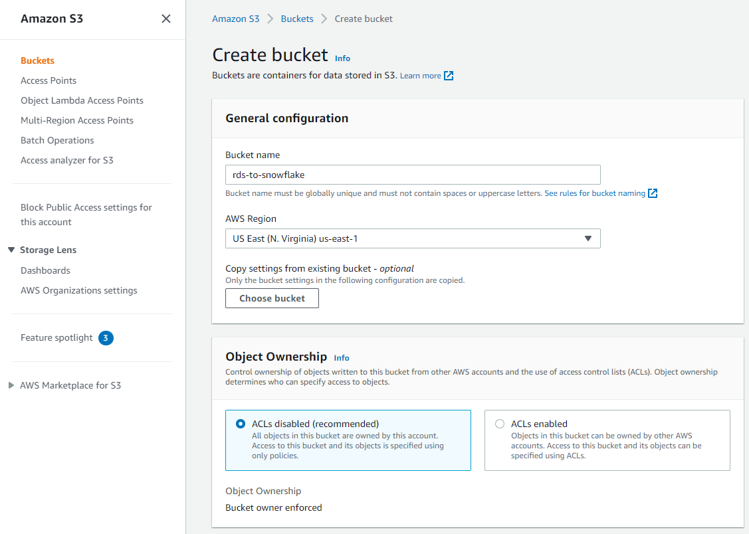
Task: Open external link icon beside Learn more
Action: [x=449, y=76]
